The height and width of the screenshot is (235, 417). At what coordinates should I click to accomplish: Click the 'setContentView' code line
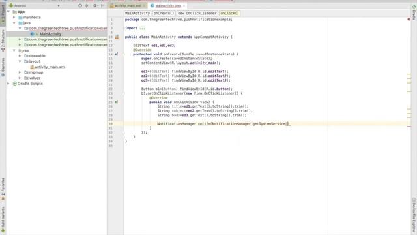point(180,63)
